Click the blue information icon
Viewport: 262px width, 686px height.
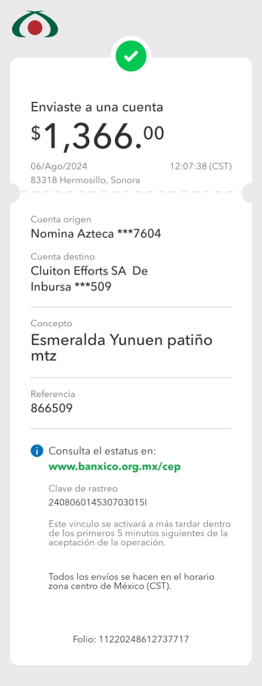click(x=36, y=451)
